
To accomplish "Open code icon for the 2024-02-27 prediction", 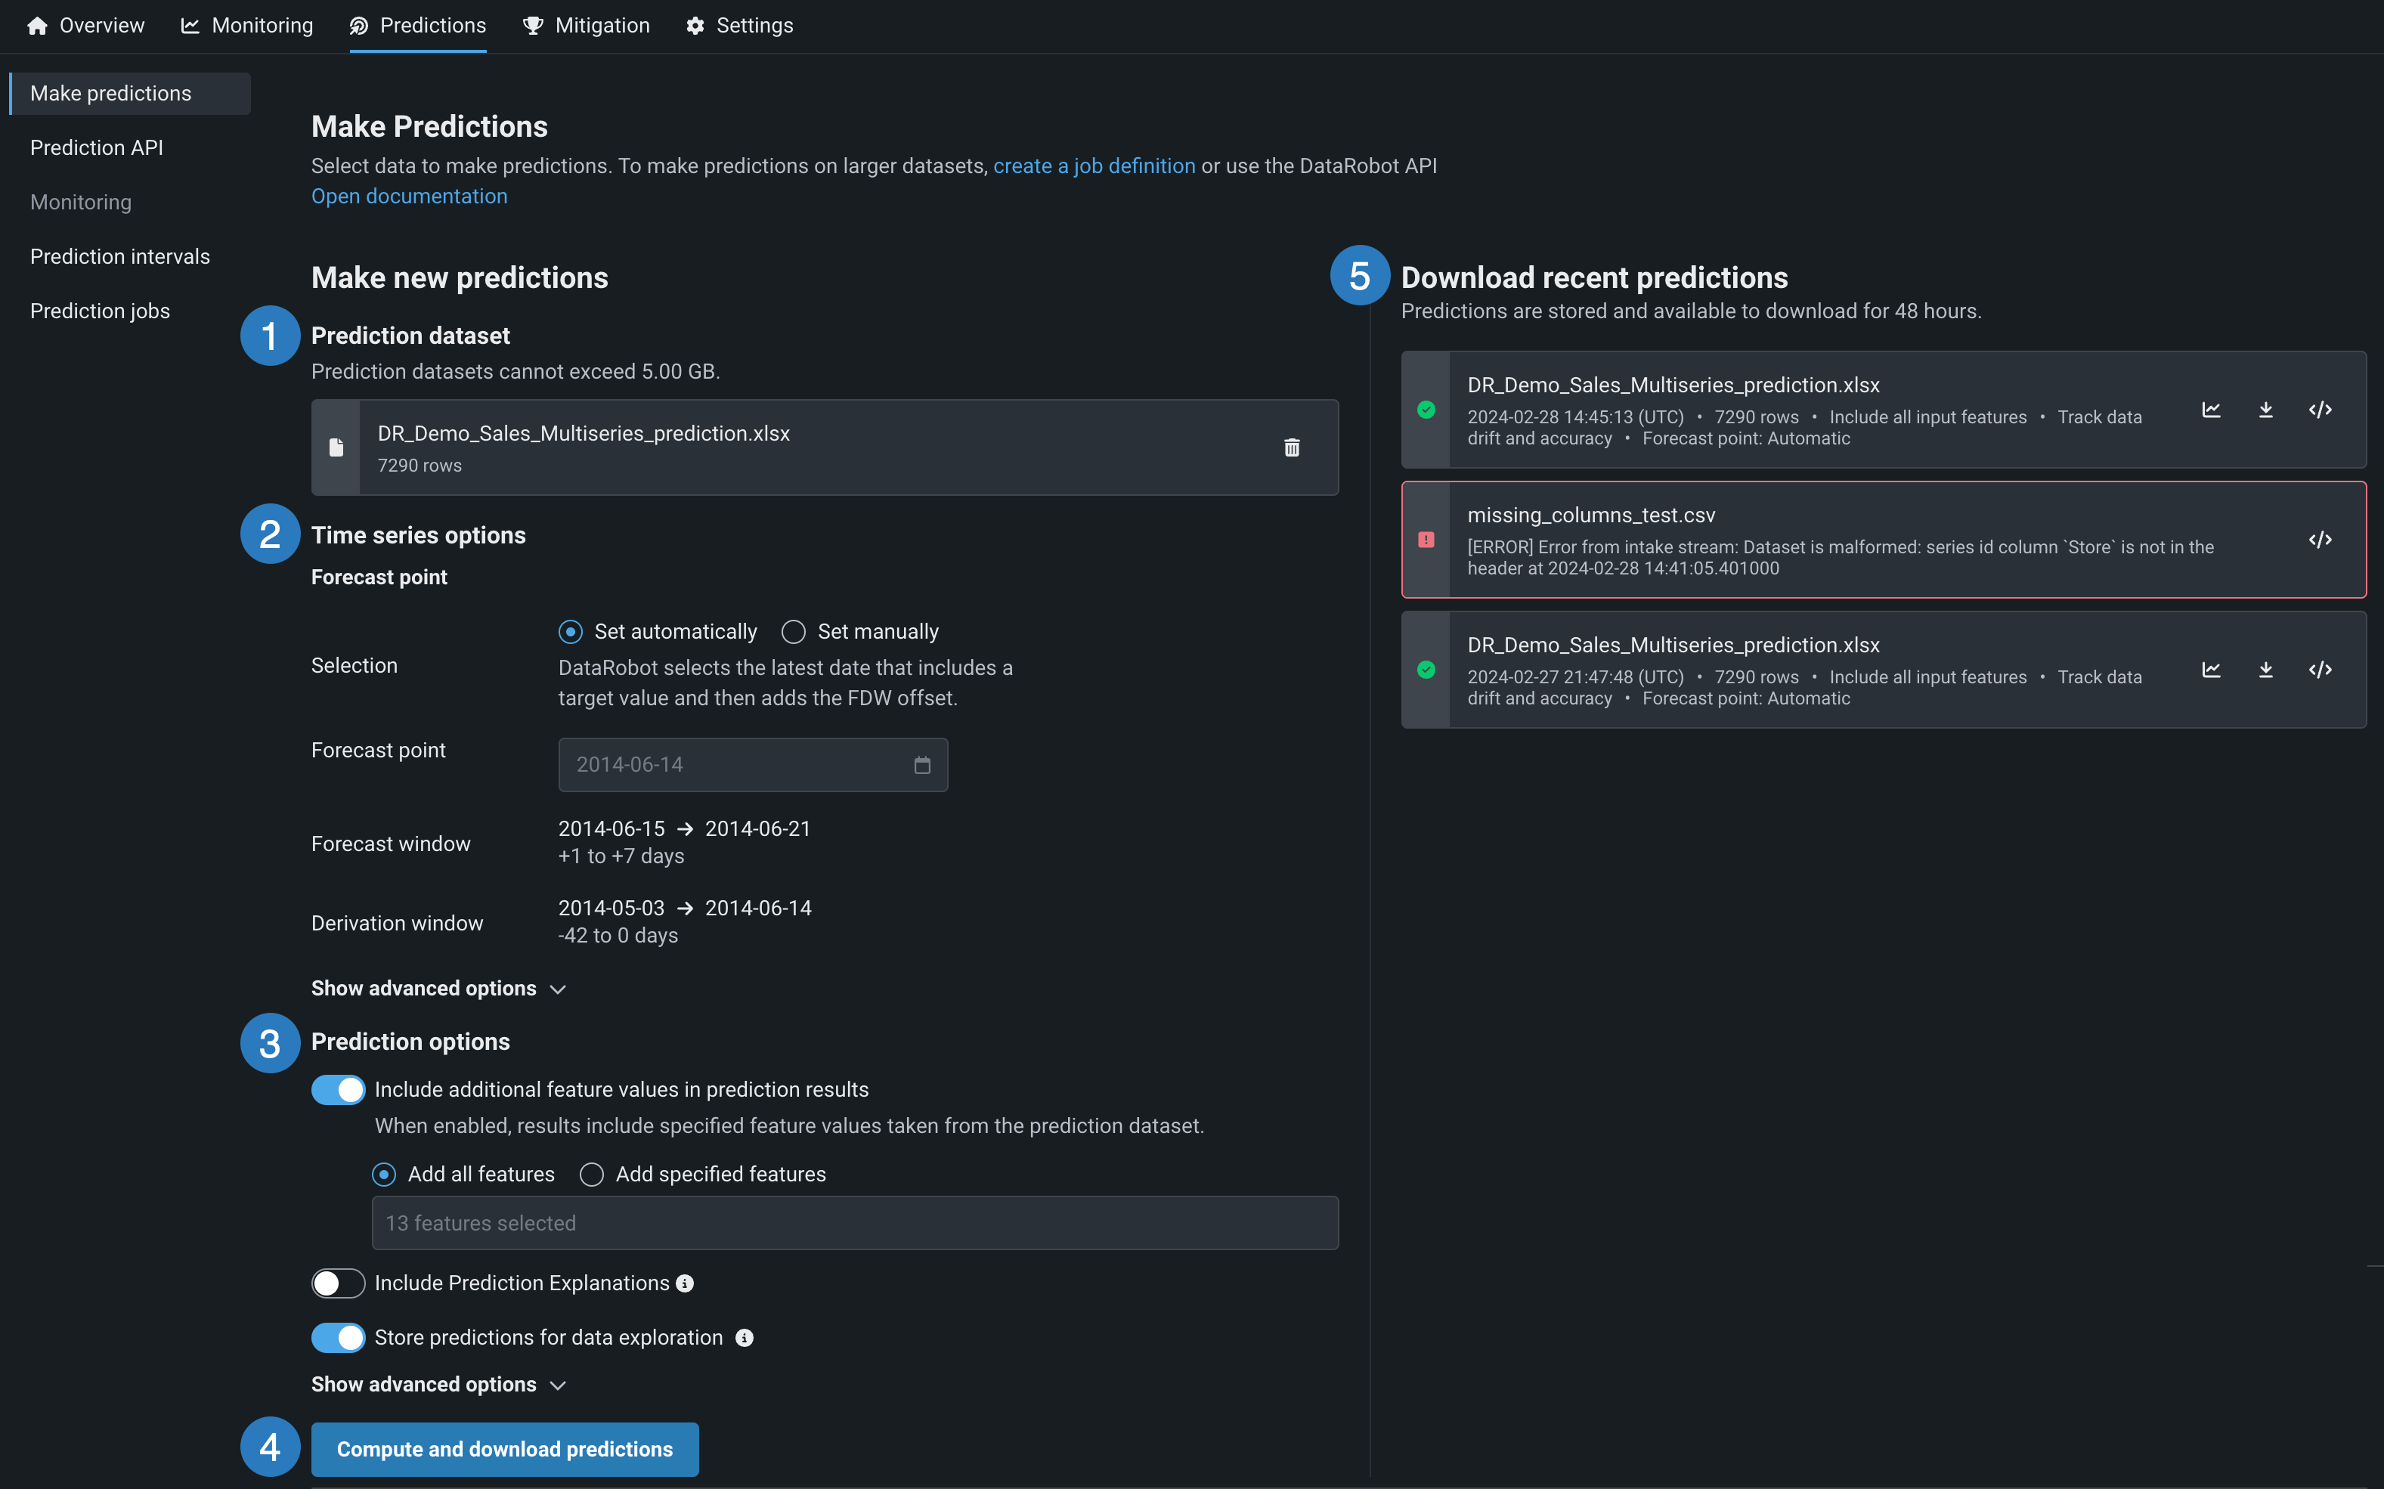I will (2319, 670).
